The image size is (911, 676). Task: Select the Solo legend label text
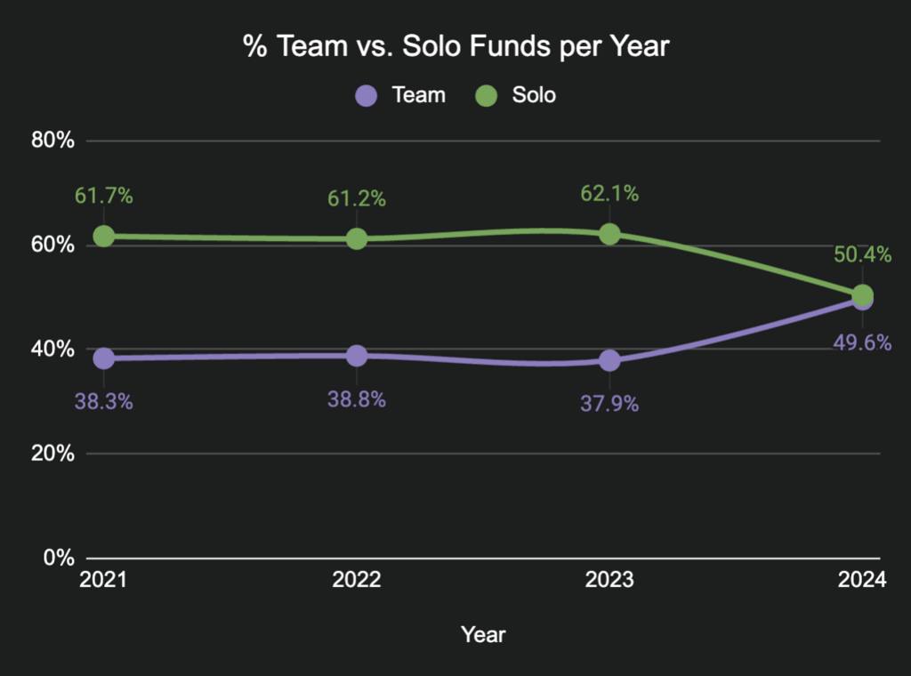(534, 95)
